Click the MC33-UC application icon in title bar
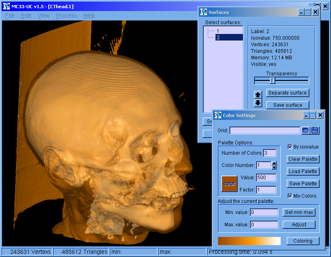 (x=6, y=7)
